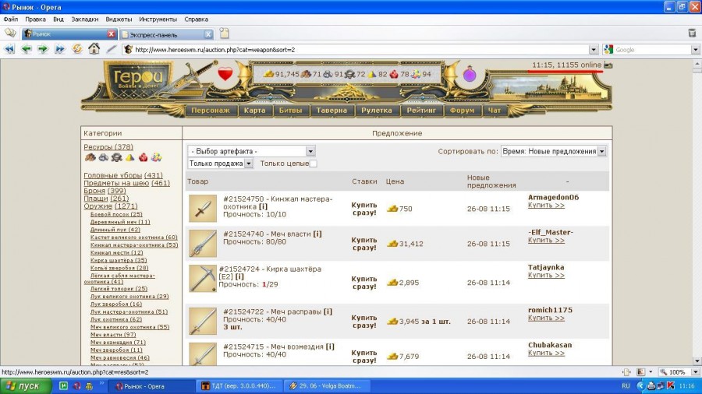Viewport: 702px width, 394px height.
Task: Open the Правка menu
Action: (35, 19)
